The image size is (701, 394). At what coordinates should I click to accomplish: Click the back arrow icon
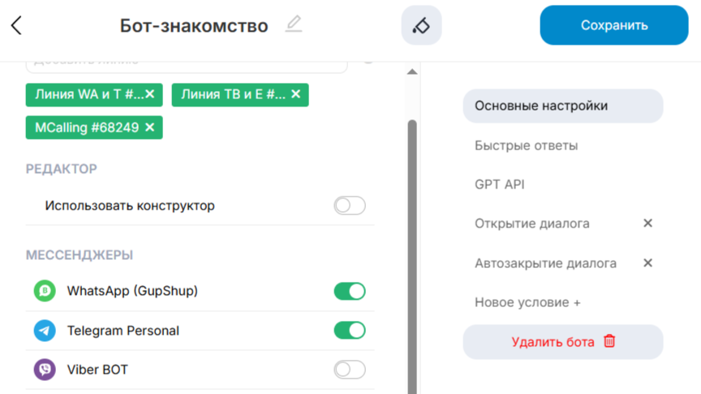tap(16, 25)
